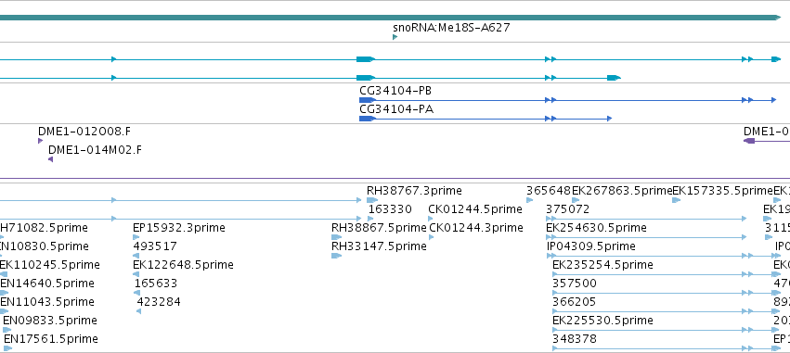The height and width of the screenshot is (353, 790).
Task: Click the thick blue exon block under CG34104-PA
Action: 368,119
